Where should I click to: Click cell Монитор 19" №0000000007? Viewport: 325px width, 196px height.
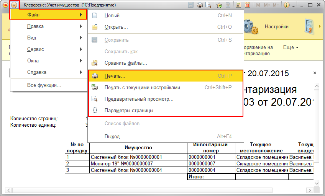click(x=138, y=164)
